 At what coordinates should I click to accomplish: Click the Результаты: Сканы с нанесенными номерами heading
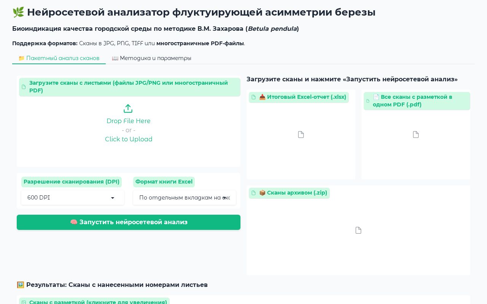point(112,285)
